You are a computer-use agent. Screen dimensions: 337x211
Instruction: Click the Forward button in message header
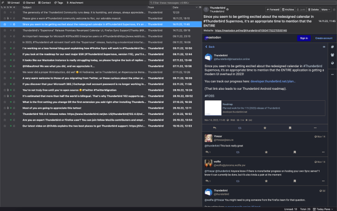[x=273, y=9]
